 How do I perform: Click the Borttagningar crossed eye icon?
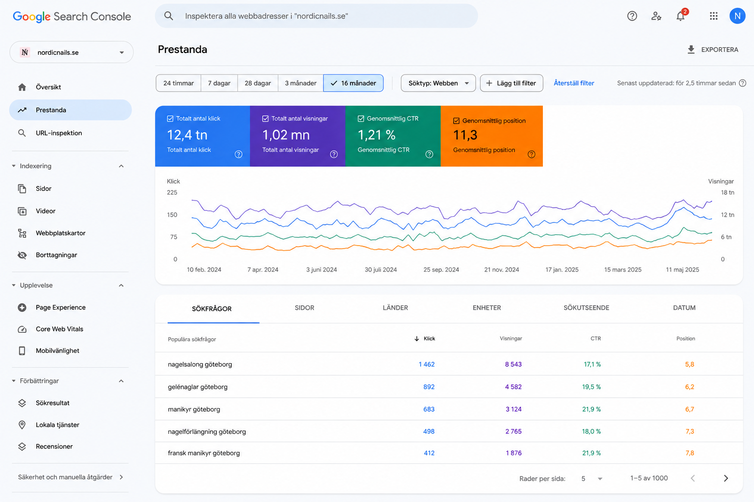coord(22,255)
